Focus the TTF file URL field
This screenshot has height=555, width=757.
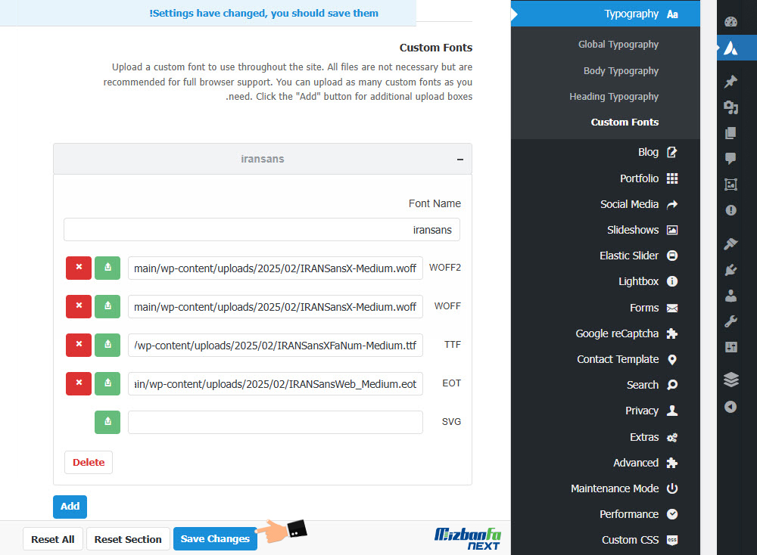tap(276, 346)
